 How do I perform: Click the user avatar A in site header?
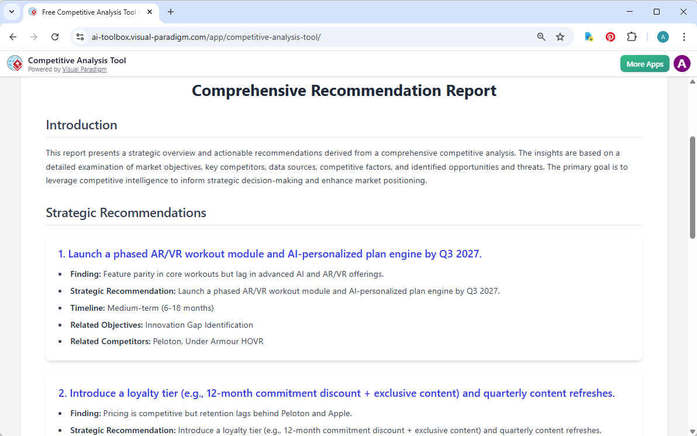coord(682,63)
